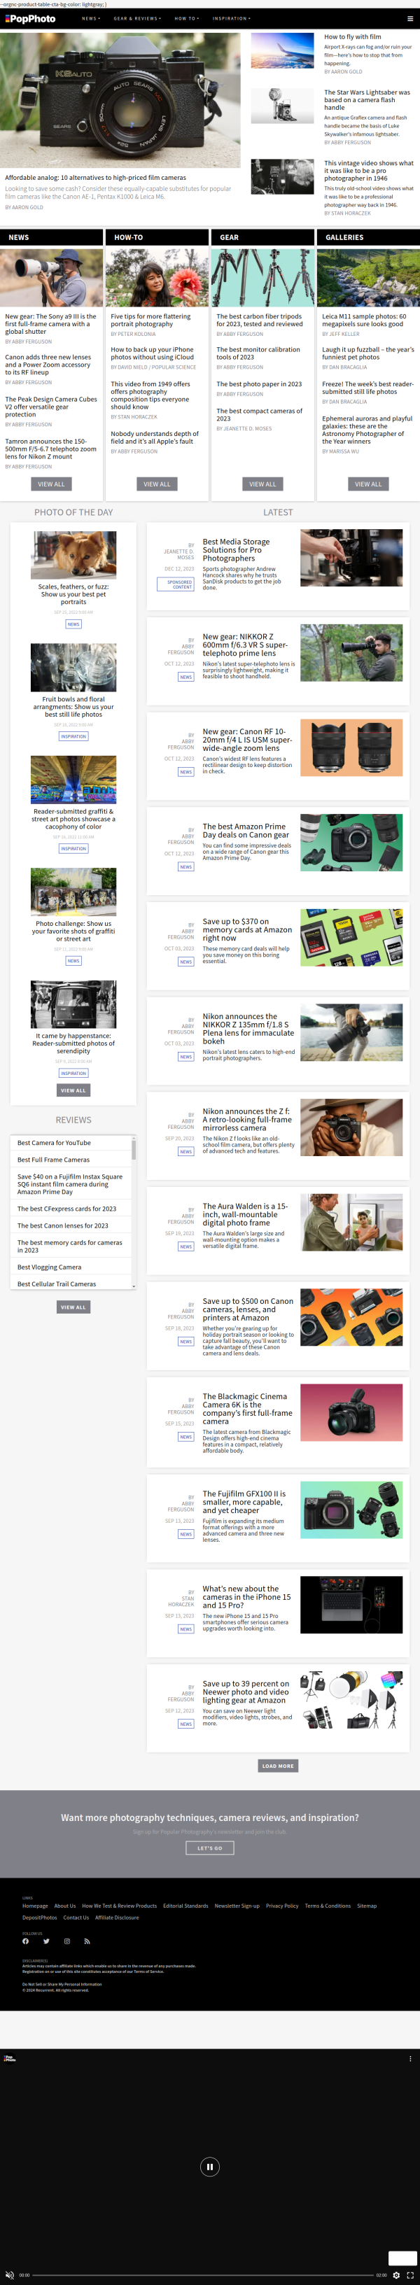The height and width of the screenshot is (2285, 420).
Task: Expand the Inspiration navigation dropdown
Action: [x=231, y=17]
